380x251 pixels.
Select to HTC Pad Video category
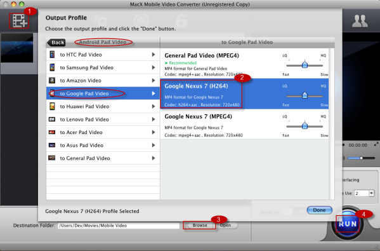pos(103,55)
